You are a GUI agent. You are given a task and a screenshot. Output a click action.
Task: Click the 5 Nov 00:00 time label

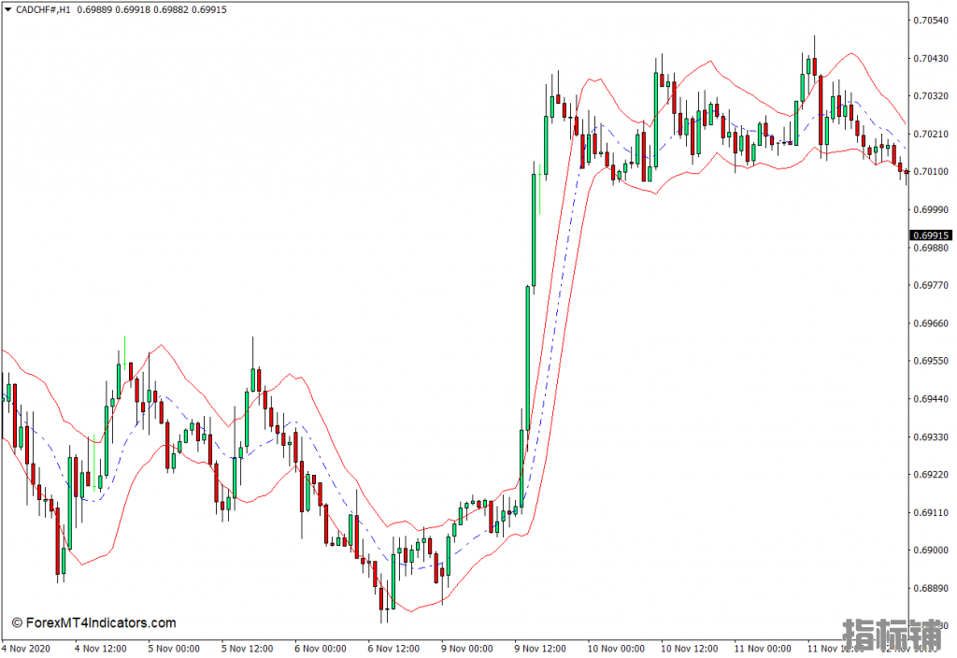[174, 649]
